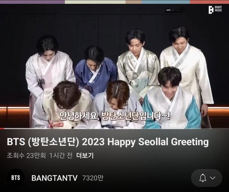Select the blue segment in top color bar
This screenshot has height=192, width=229.
[x=166, y=2]
